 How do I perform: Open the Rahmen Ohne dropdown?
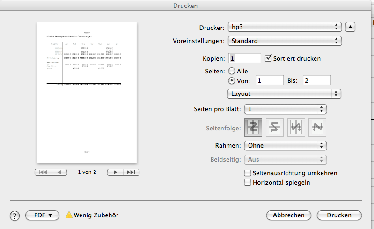286,145
